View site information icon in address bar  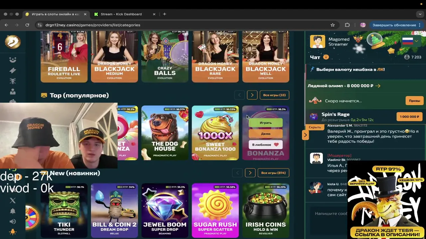pyautogui.click(x=40, y=25)
